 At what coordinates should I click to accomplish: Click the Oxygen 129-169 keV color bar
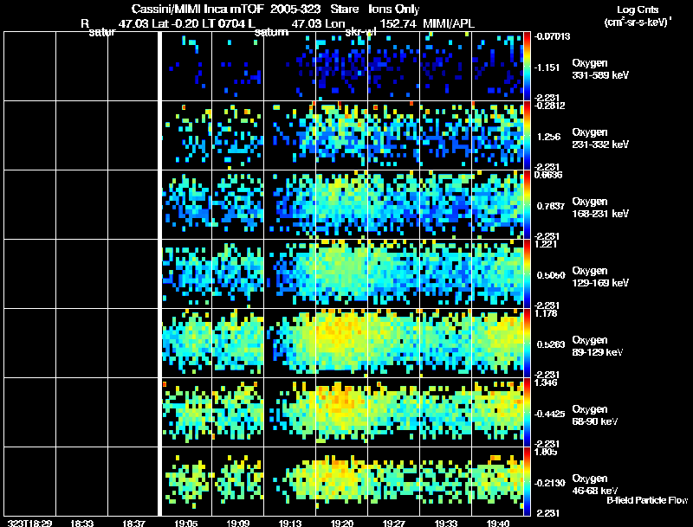point(527,273)
